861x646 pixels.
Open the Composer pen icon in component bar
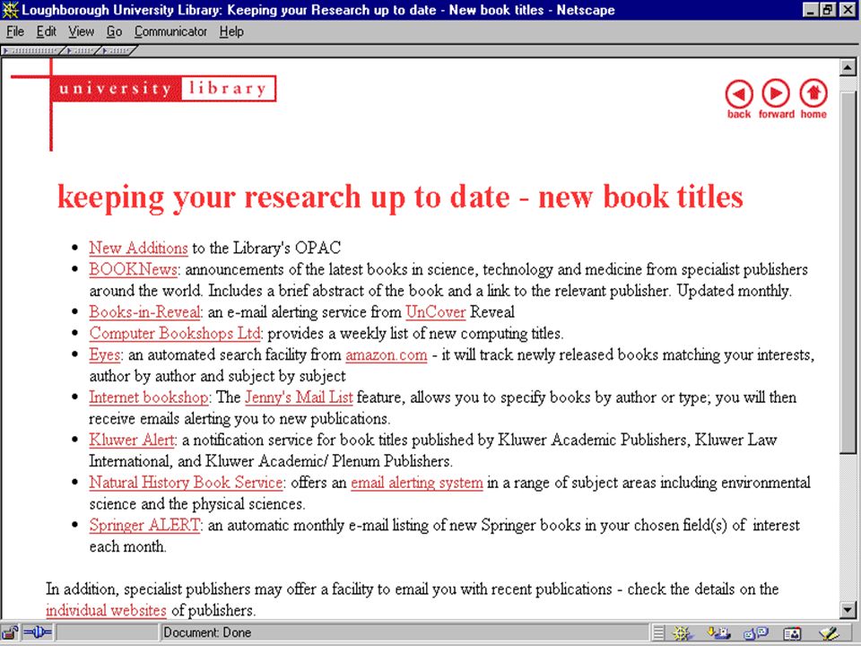coord(829,633)
